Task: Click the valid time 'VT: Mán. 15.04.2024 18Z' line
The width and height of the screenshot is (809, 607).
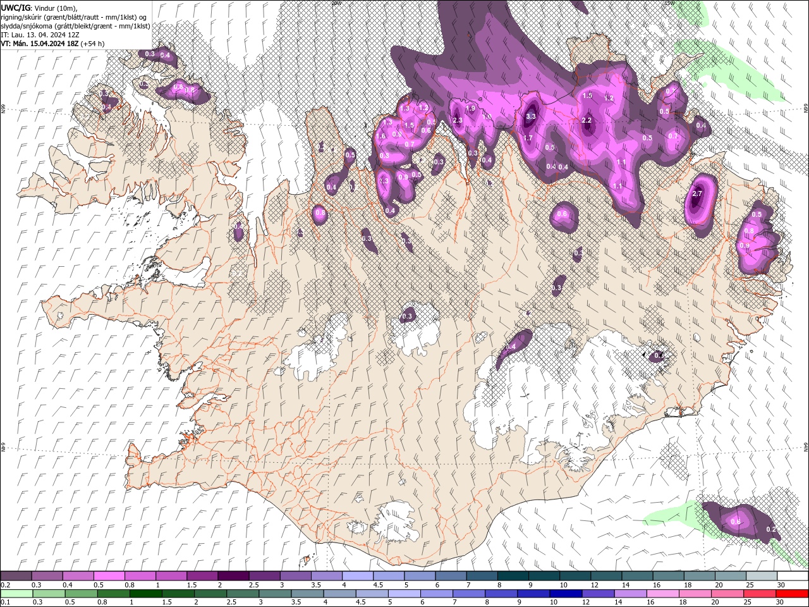Action: [39, 44]
